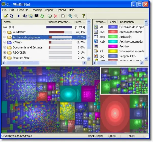The width and height of the screenshot is (153, 142).
Task: Click the Open folder toolbar icon
Action: point(6,16)
